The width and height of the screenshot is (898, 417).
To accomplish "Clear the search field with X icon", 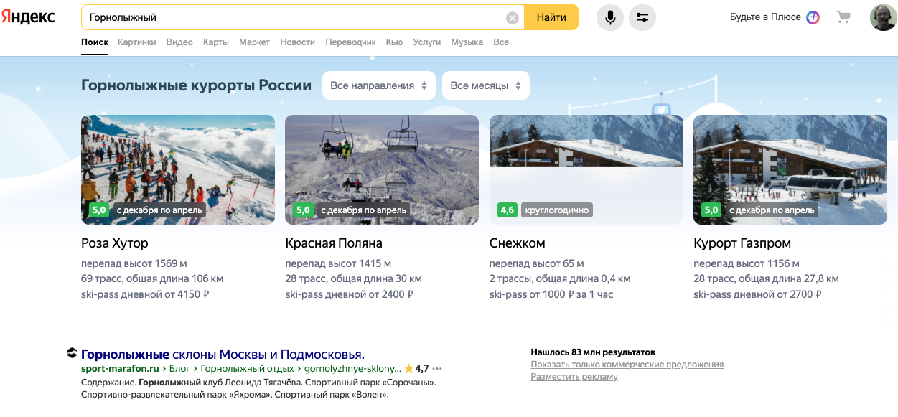I will (513, 18).
